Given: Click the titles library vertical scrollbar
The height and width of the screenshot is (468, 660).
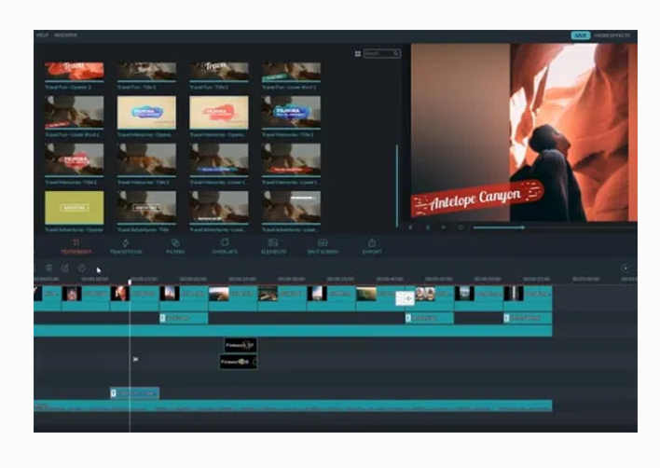Looking at the screenshot, I should [397, 186].
